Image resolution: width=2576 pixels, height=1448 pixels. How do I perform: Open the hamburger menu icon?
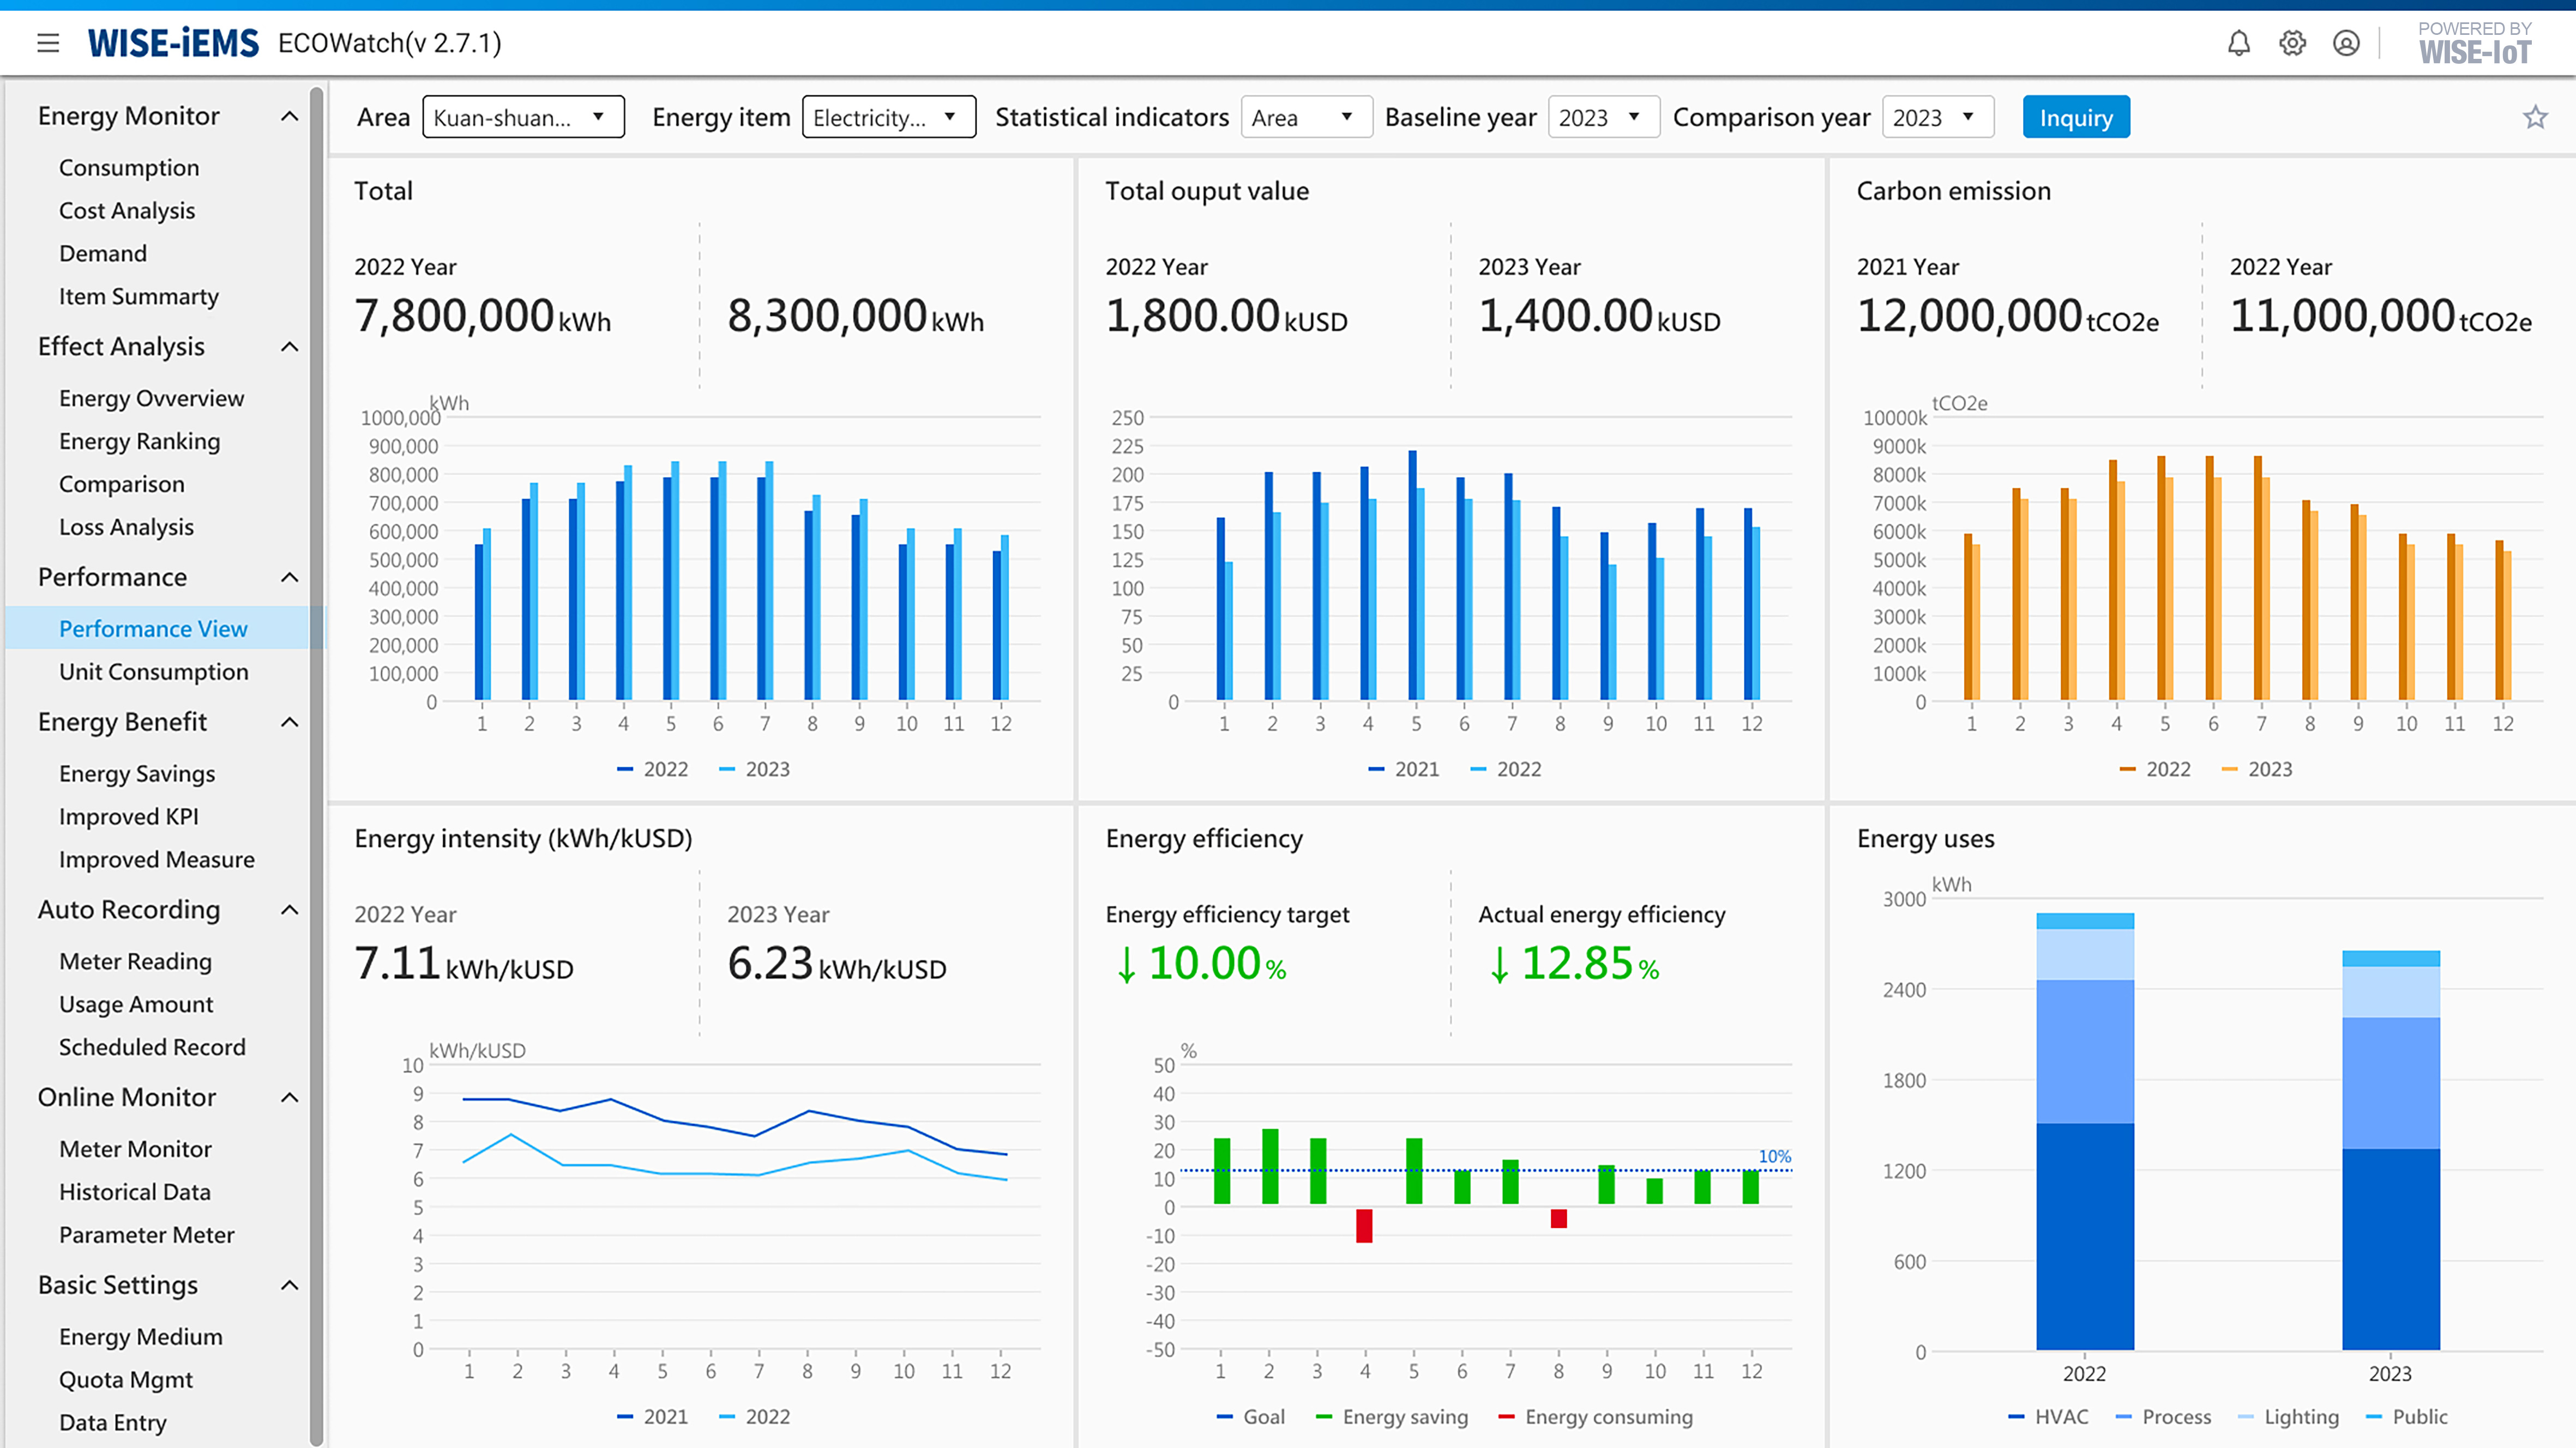[x=47, y=43]
